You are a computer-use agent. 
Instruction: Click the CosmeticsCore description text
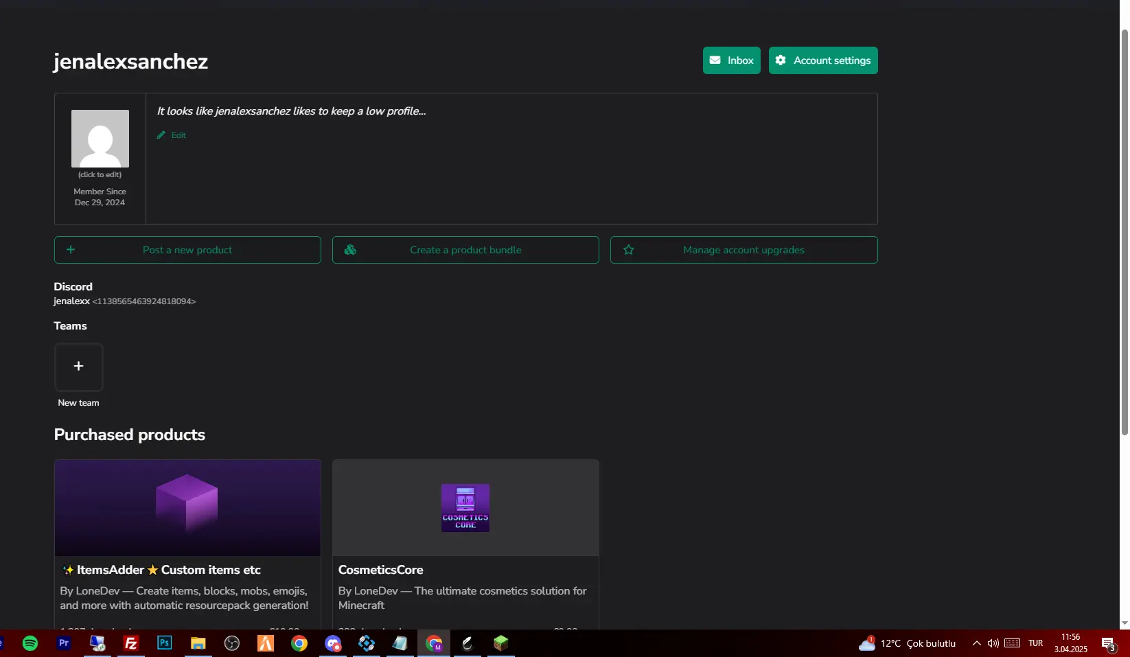pyautogui.click(x=463, y=598)
